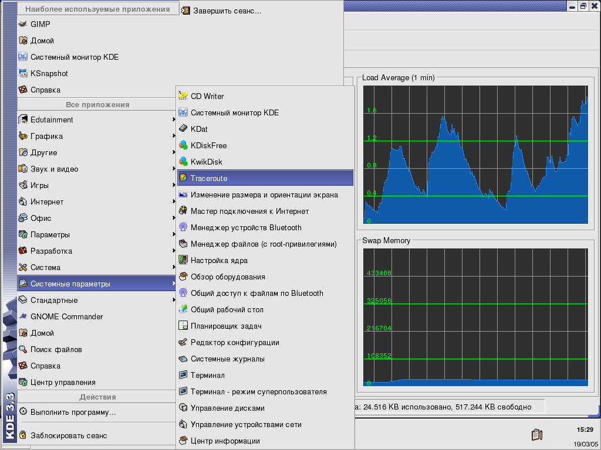Expand the Другие submenu arrow
Viewport: 601px width, 450px height.
point(174,153)
